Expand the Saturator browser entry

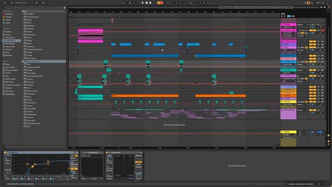(23, 29)
